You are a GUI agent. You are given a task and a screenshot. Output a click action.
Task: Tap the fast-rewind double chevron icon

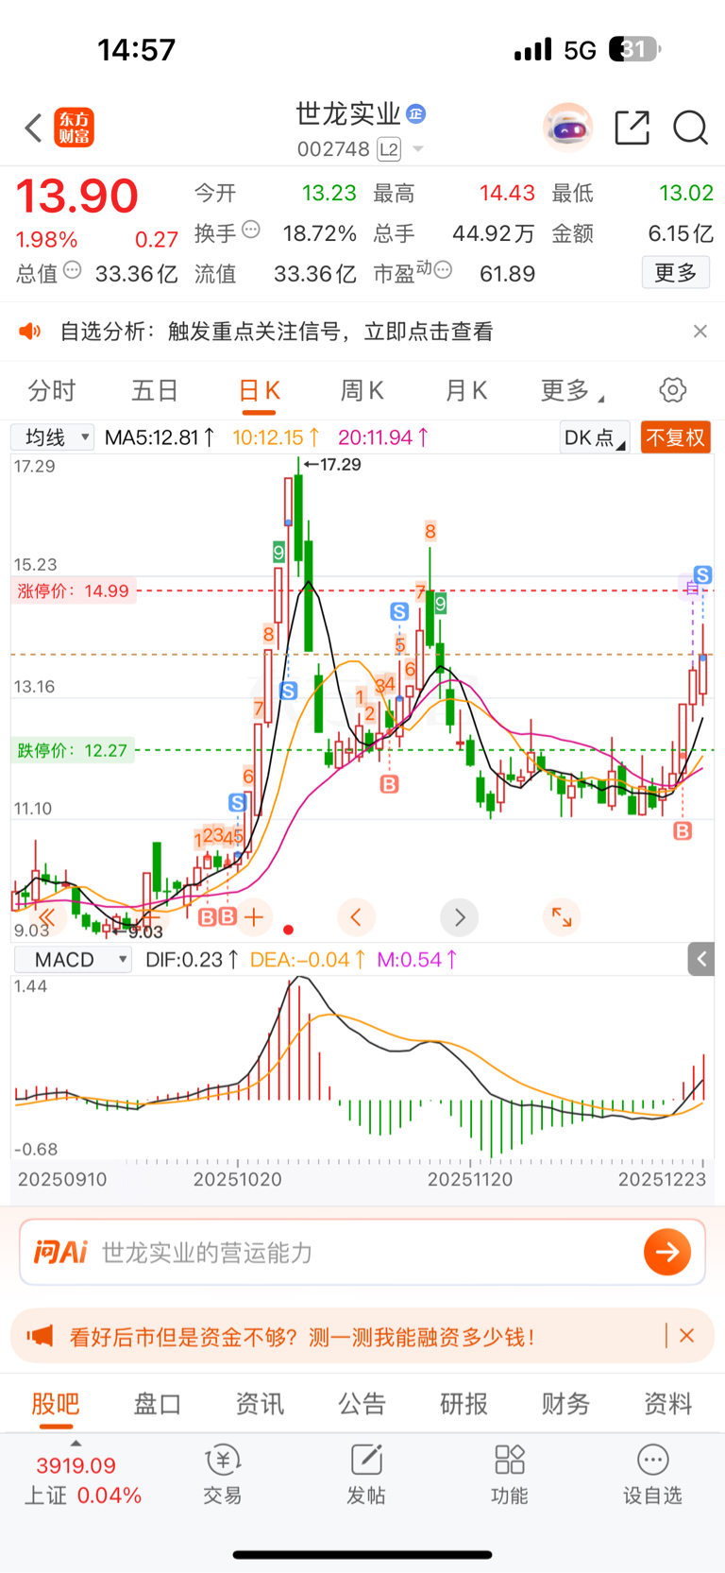pos(46,916)
